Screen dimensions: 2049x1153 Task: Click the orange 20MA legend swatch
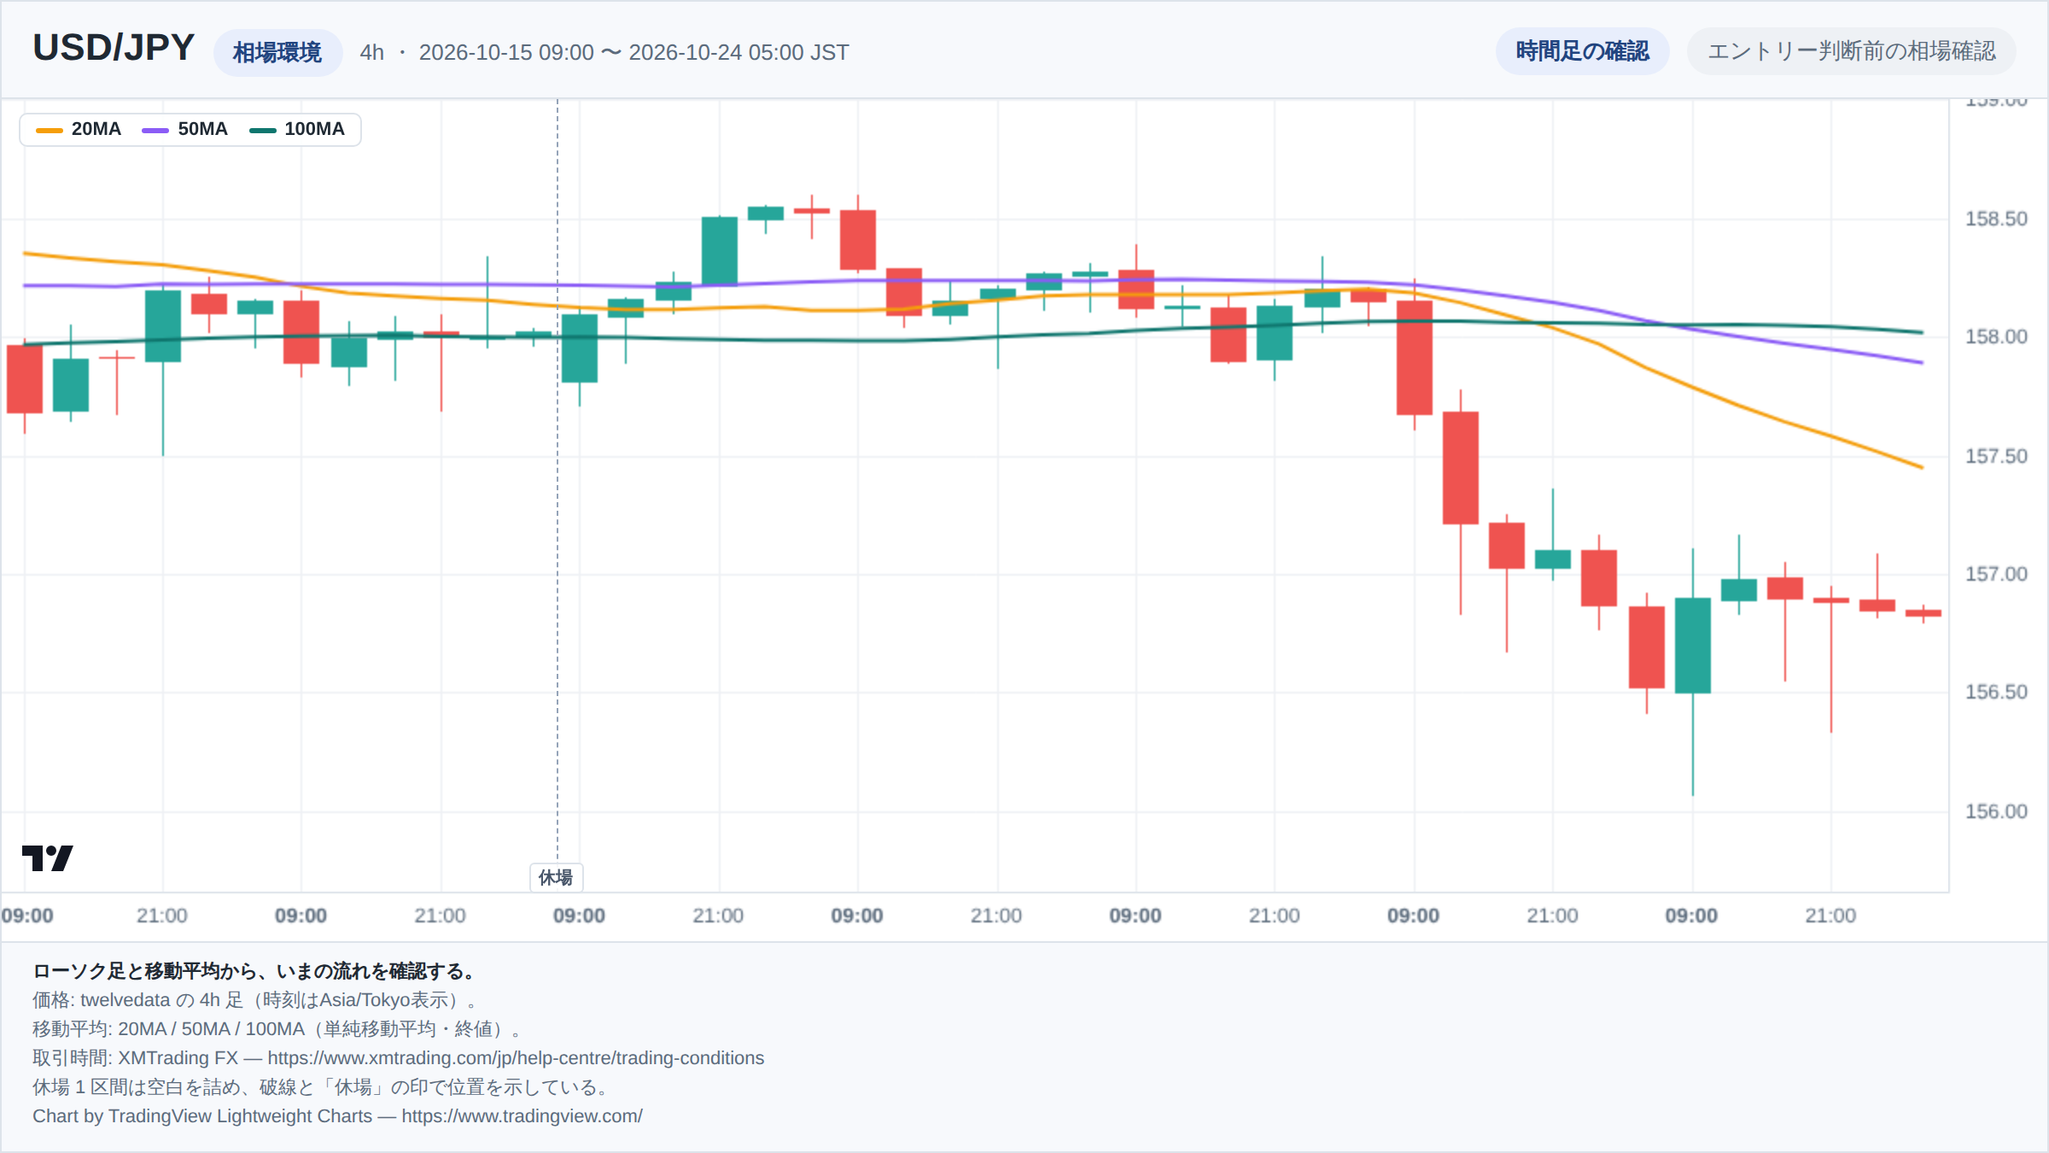(x=50, y=130)
